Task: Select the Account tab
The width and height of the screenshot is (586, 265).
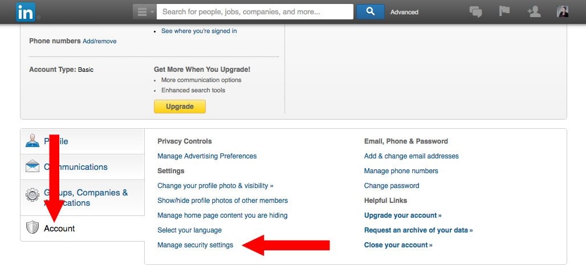Action: click(82, 229)
